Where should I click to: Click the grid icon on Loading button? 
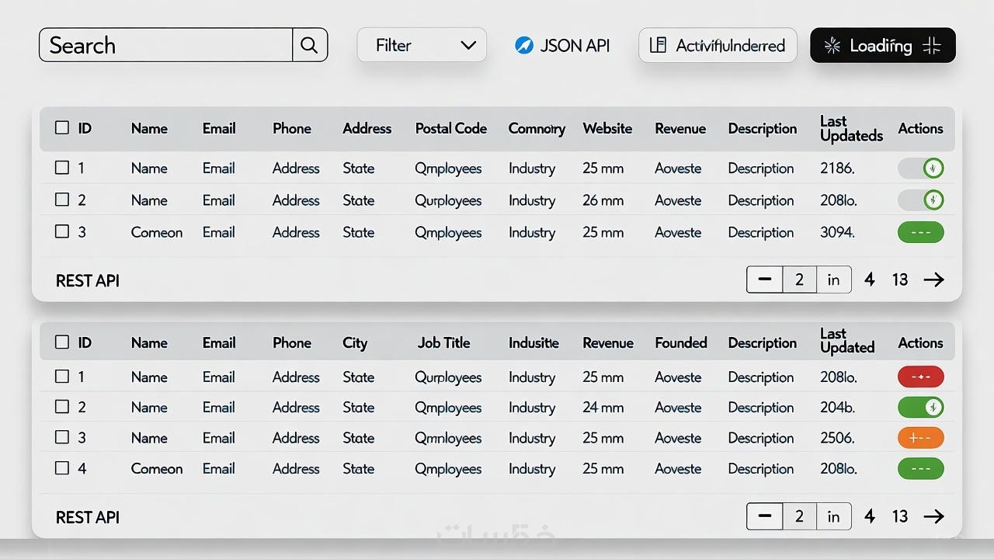pyautogui.click(x=932, y=46)
